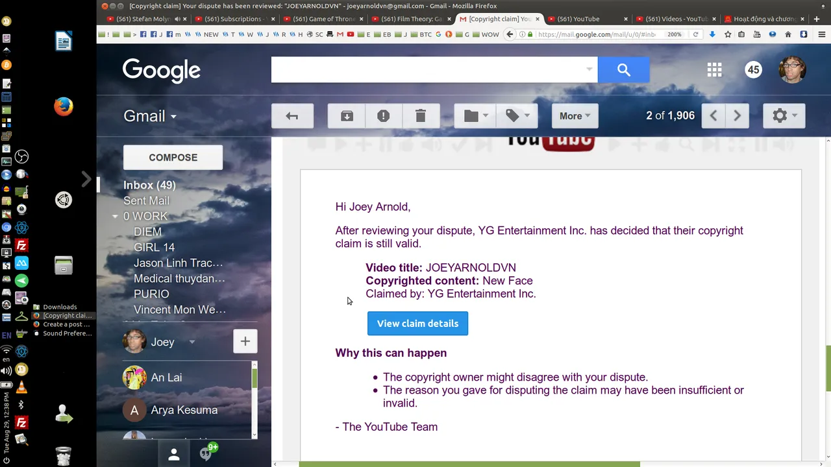Screen dimensions: 831x467
Task: Open the Move to folder menu
Action: [475, 116]
